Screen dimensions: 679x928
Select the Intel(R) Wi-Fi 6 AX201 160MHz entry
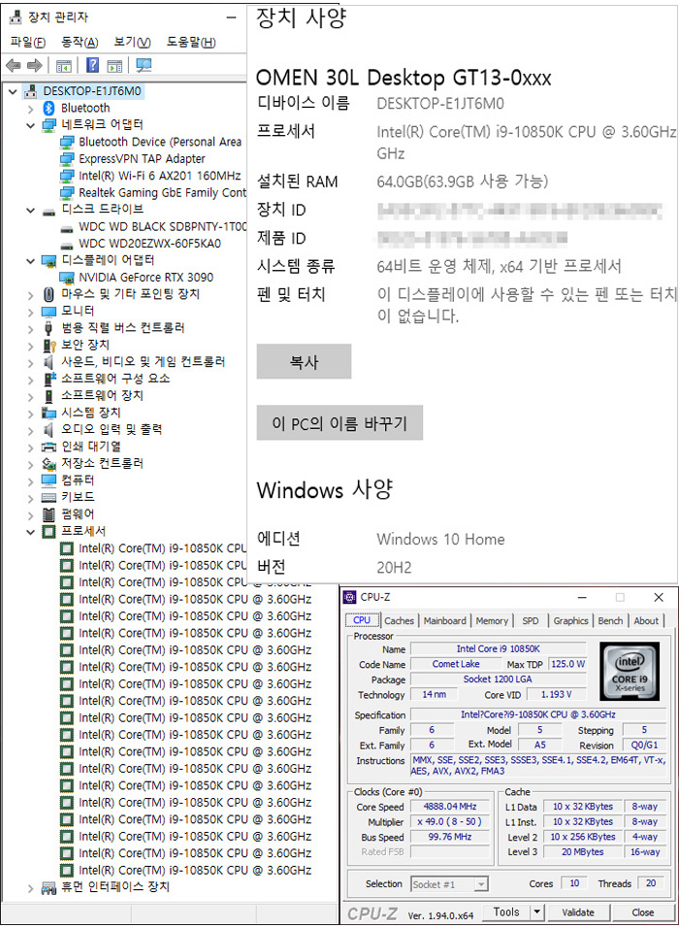pyautogui.click(x=160, y=176)
